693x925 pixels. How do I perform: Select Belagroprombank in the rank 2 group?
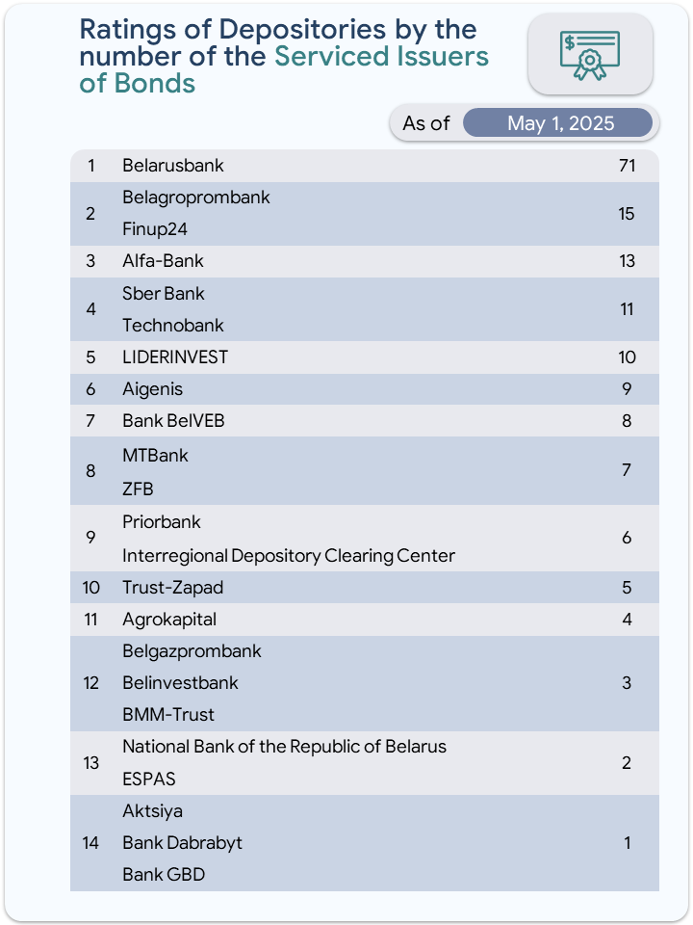click(x=195, y=197)
